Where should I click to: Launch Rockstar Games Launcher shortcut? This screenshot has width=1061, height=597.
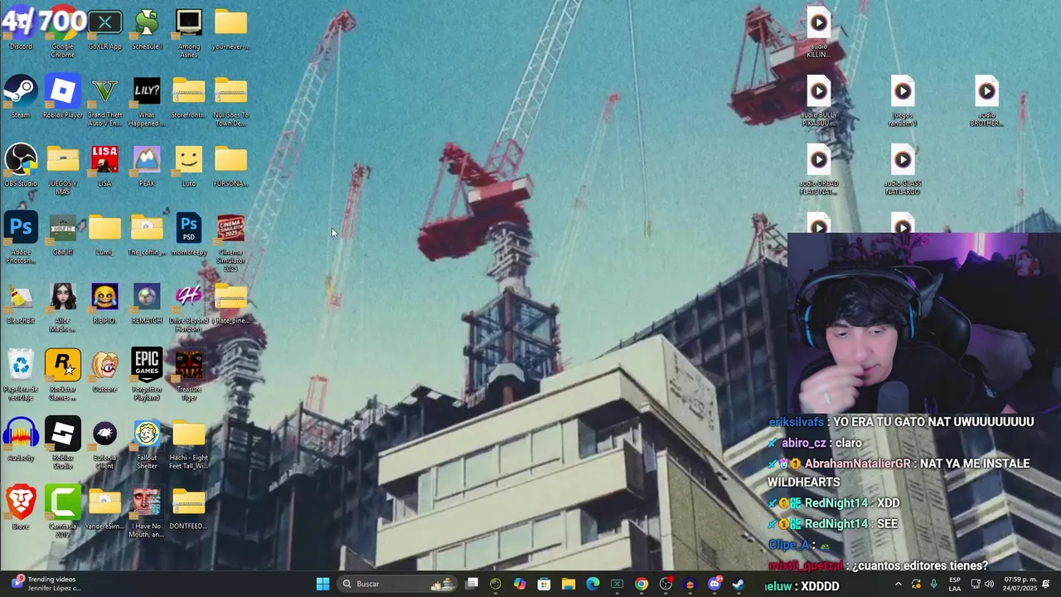point(63,375)
